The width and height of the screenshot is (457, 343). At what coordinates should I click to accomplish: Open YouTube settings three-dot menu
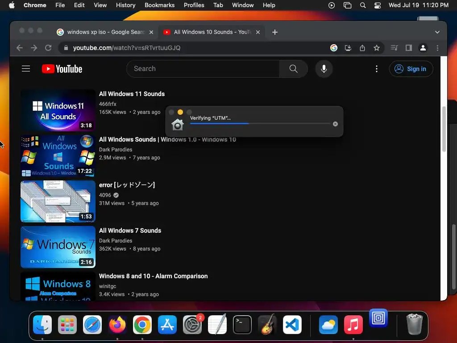[377, 69]
